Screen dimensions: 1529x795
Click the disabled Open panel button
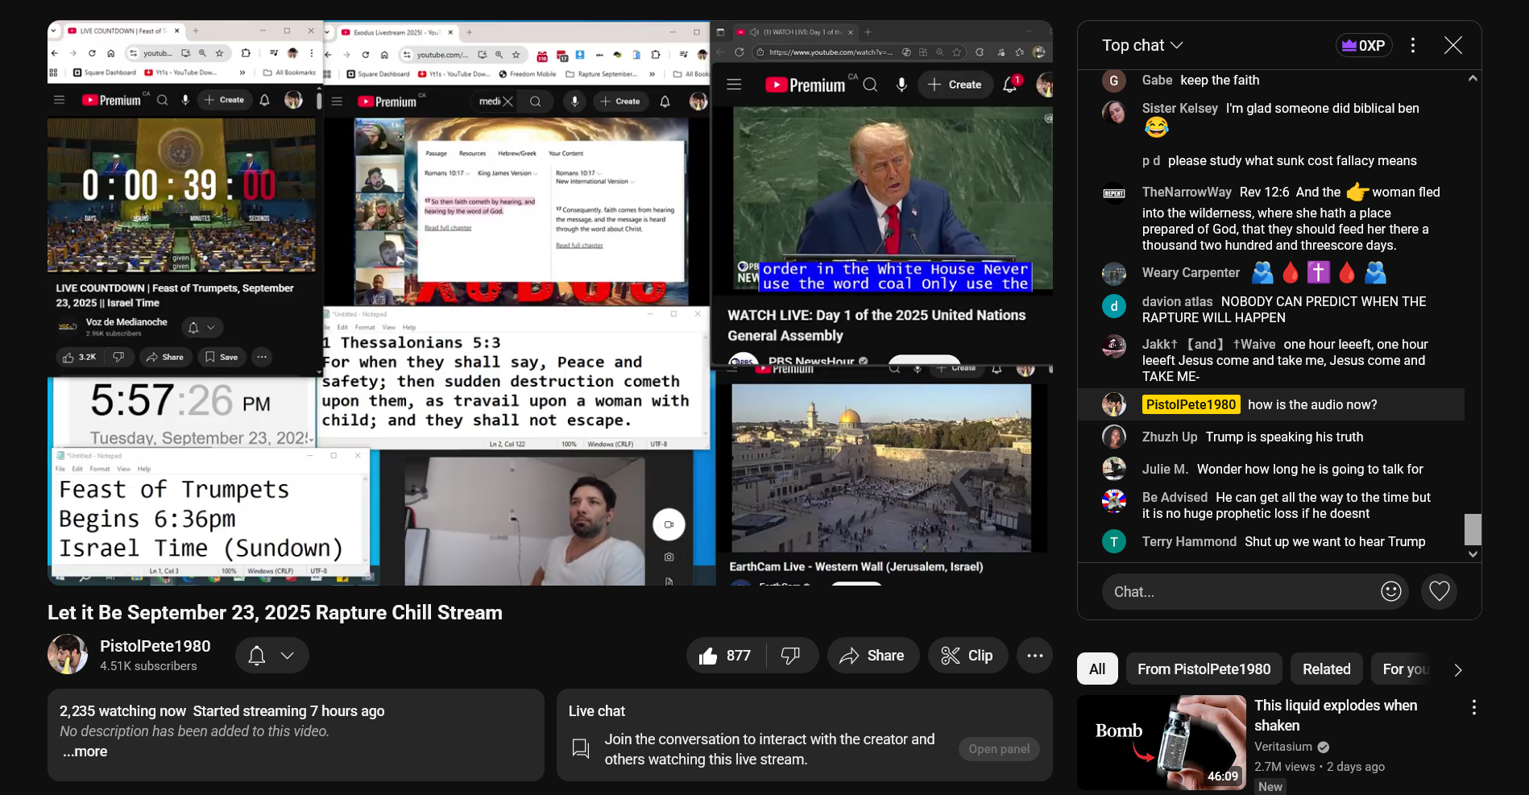pyautogui.click(x=999, y=749)
